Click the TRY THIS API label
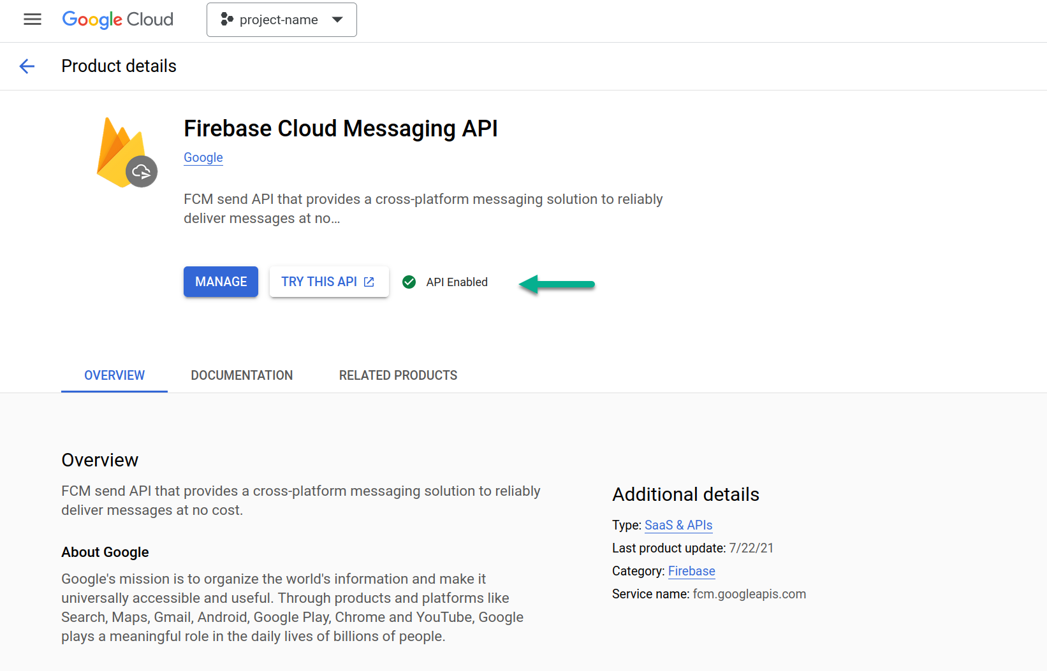 319,282
